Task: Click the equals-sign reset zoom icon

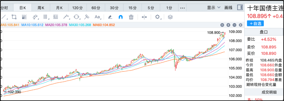Action: [222, 25]
